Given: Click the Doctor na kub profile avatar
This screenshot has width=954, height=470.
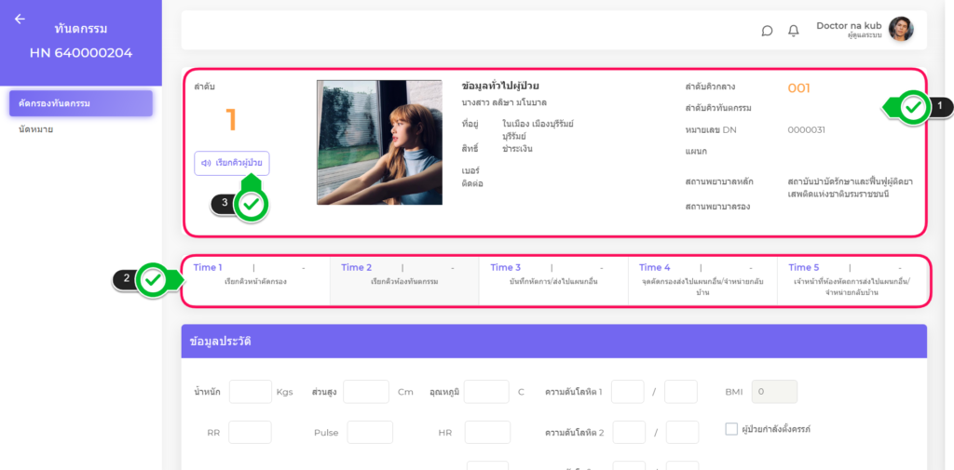Looking at the screenshot, I should click(900, 30).
